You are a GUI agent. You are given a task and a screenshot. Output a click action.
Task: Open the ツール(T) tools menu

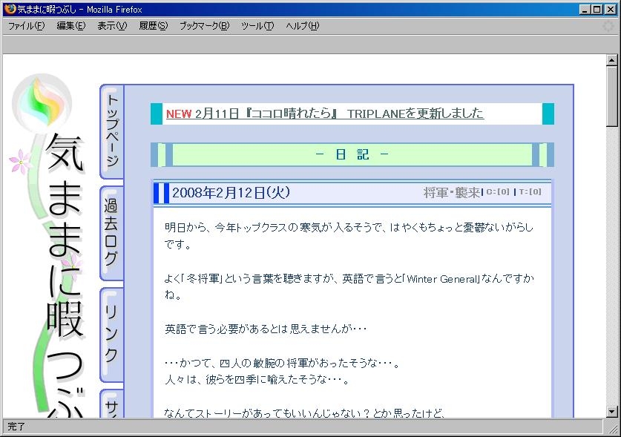pyautogui.click(x=257, y=26)
